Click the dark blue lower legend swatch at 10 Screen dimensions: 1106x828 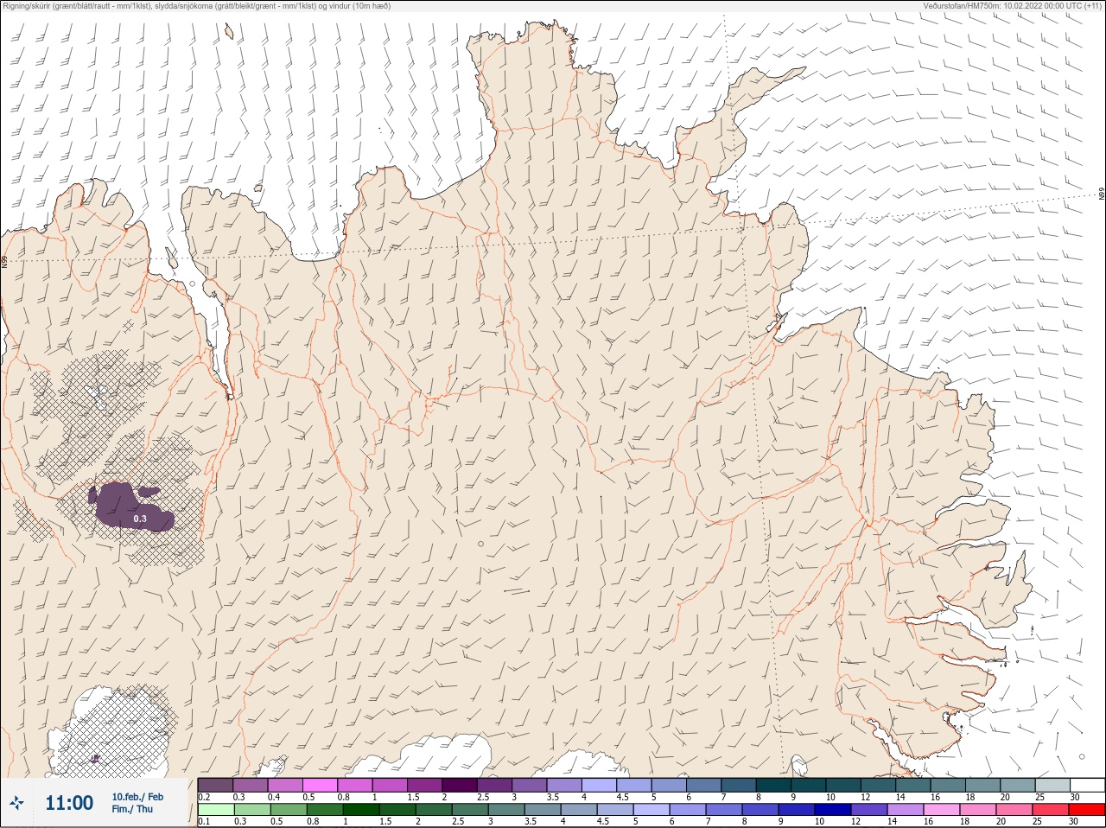833,810
